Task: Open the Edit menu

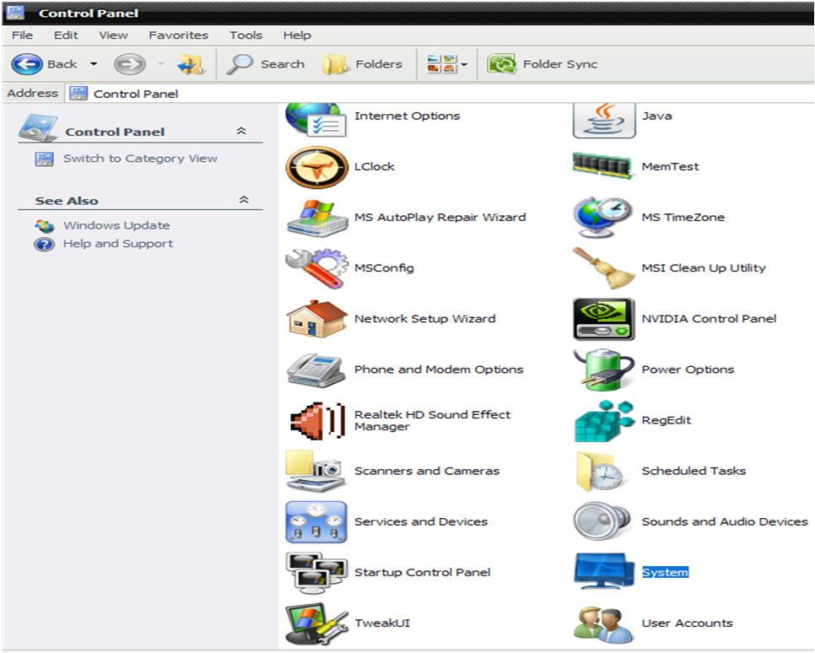Action: point(66,35)
